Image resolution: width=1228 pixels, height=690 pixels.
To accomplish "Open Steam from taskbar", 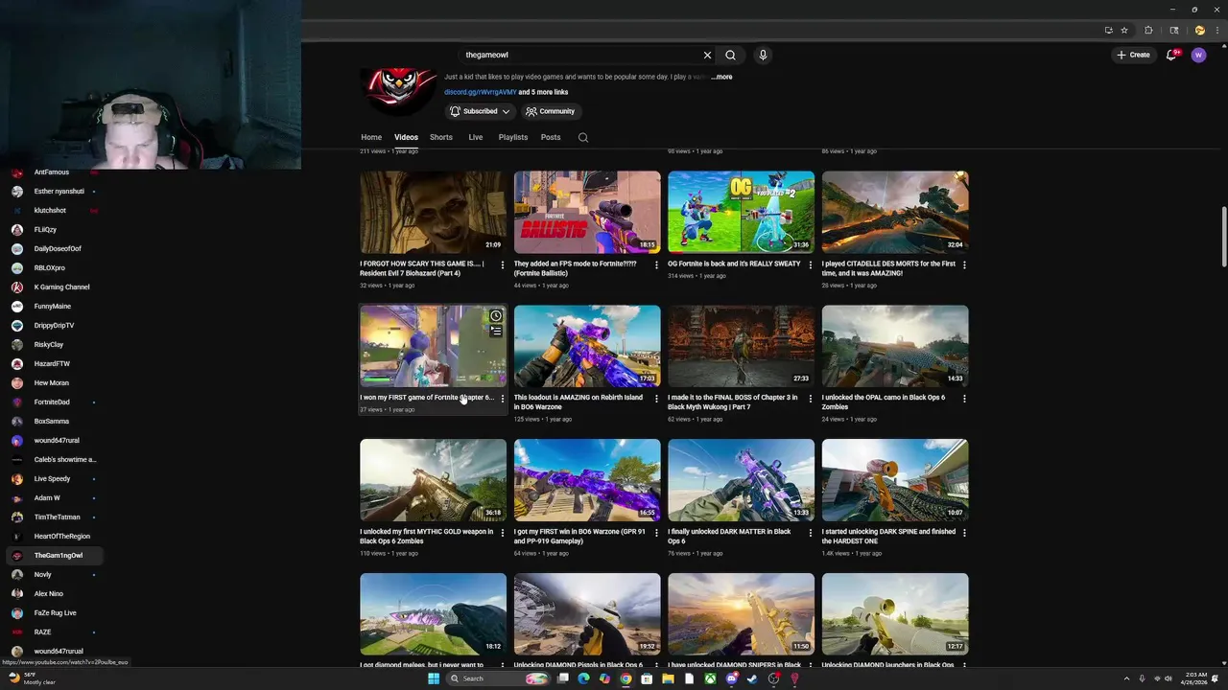I will coord(752,678).
